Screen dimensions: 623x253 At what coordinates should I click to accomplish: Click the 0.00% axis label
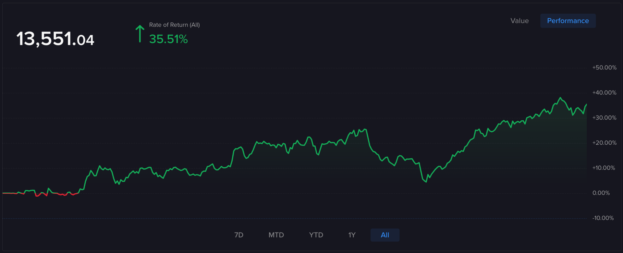pyautogui.click(x=601, y=193)
